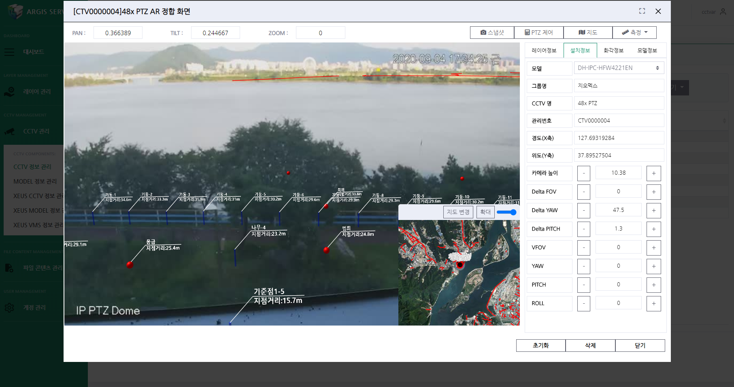This screenshot has width=734, height=387.
Task: Increase YAW with plus button
Action: (x=654, y=266)
